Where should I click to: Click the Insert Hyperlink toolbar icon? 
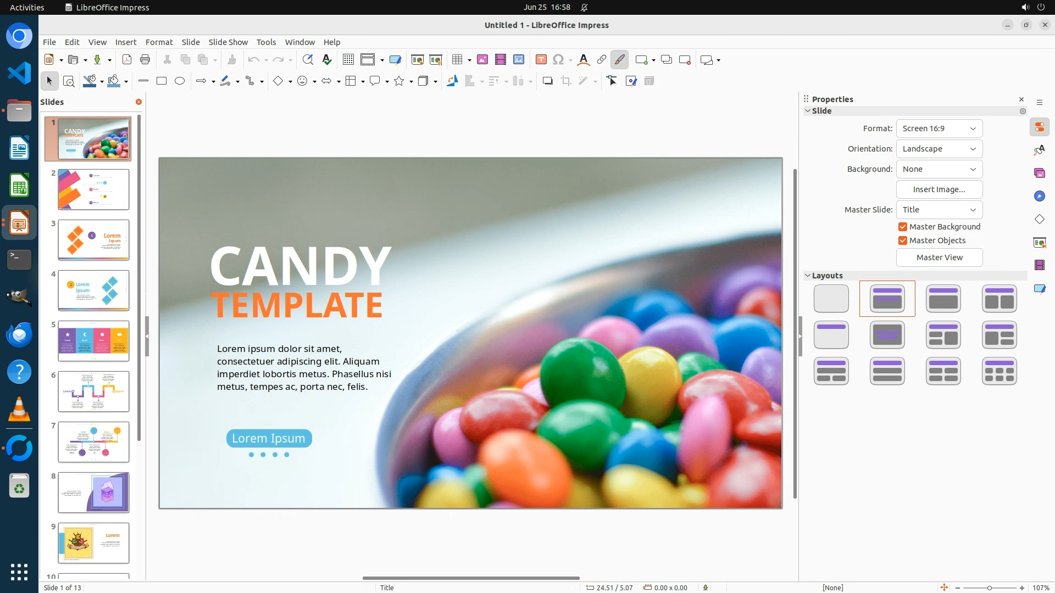(x=602, y=60)
